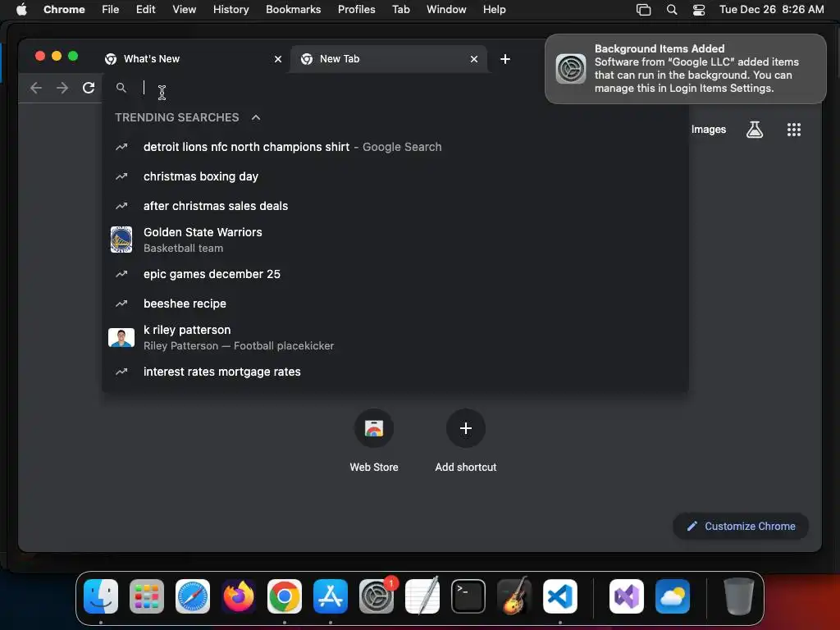The width and height of the screenshot is (840, 630).
Task: Open a new tab with the plus button
Action: click(504, 59)
